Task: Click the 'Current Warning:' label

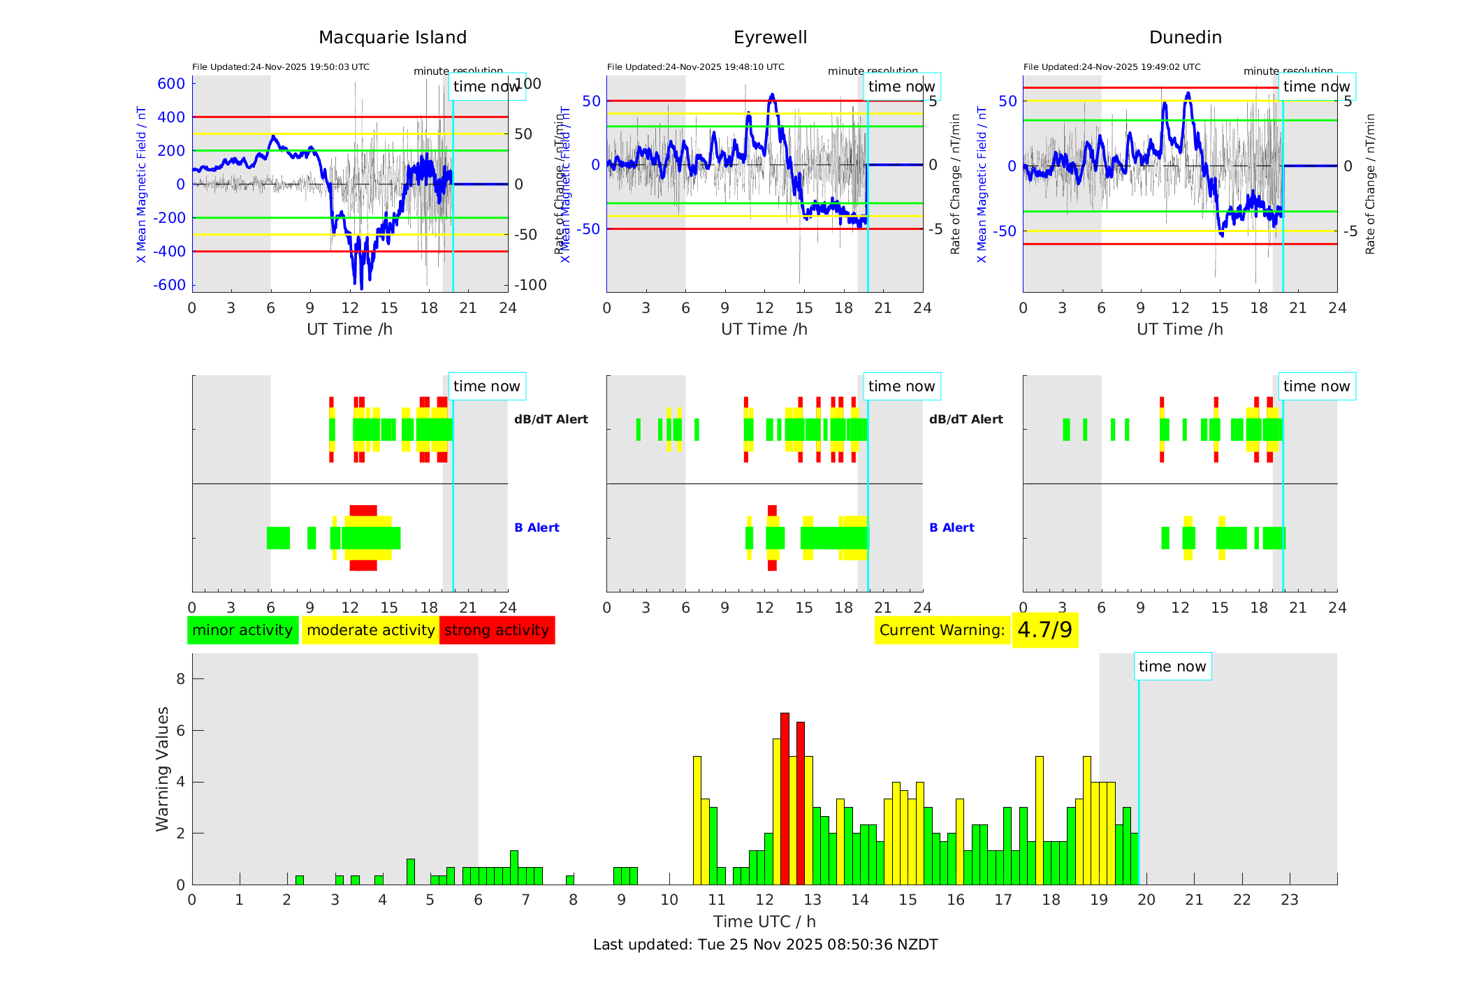Action: pos(942,630)
